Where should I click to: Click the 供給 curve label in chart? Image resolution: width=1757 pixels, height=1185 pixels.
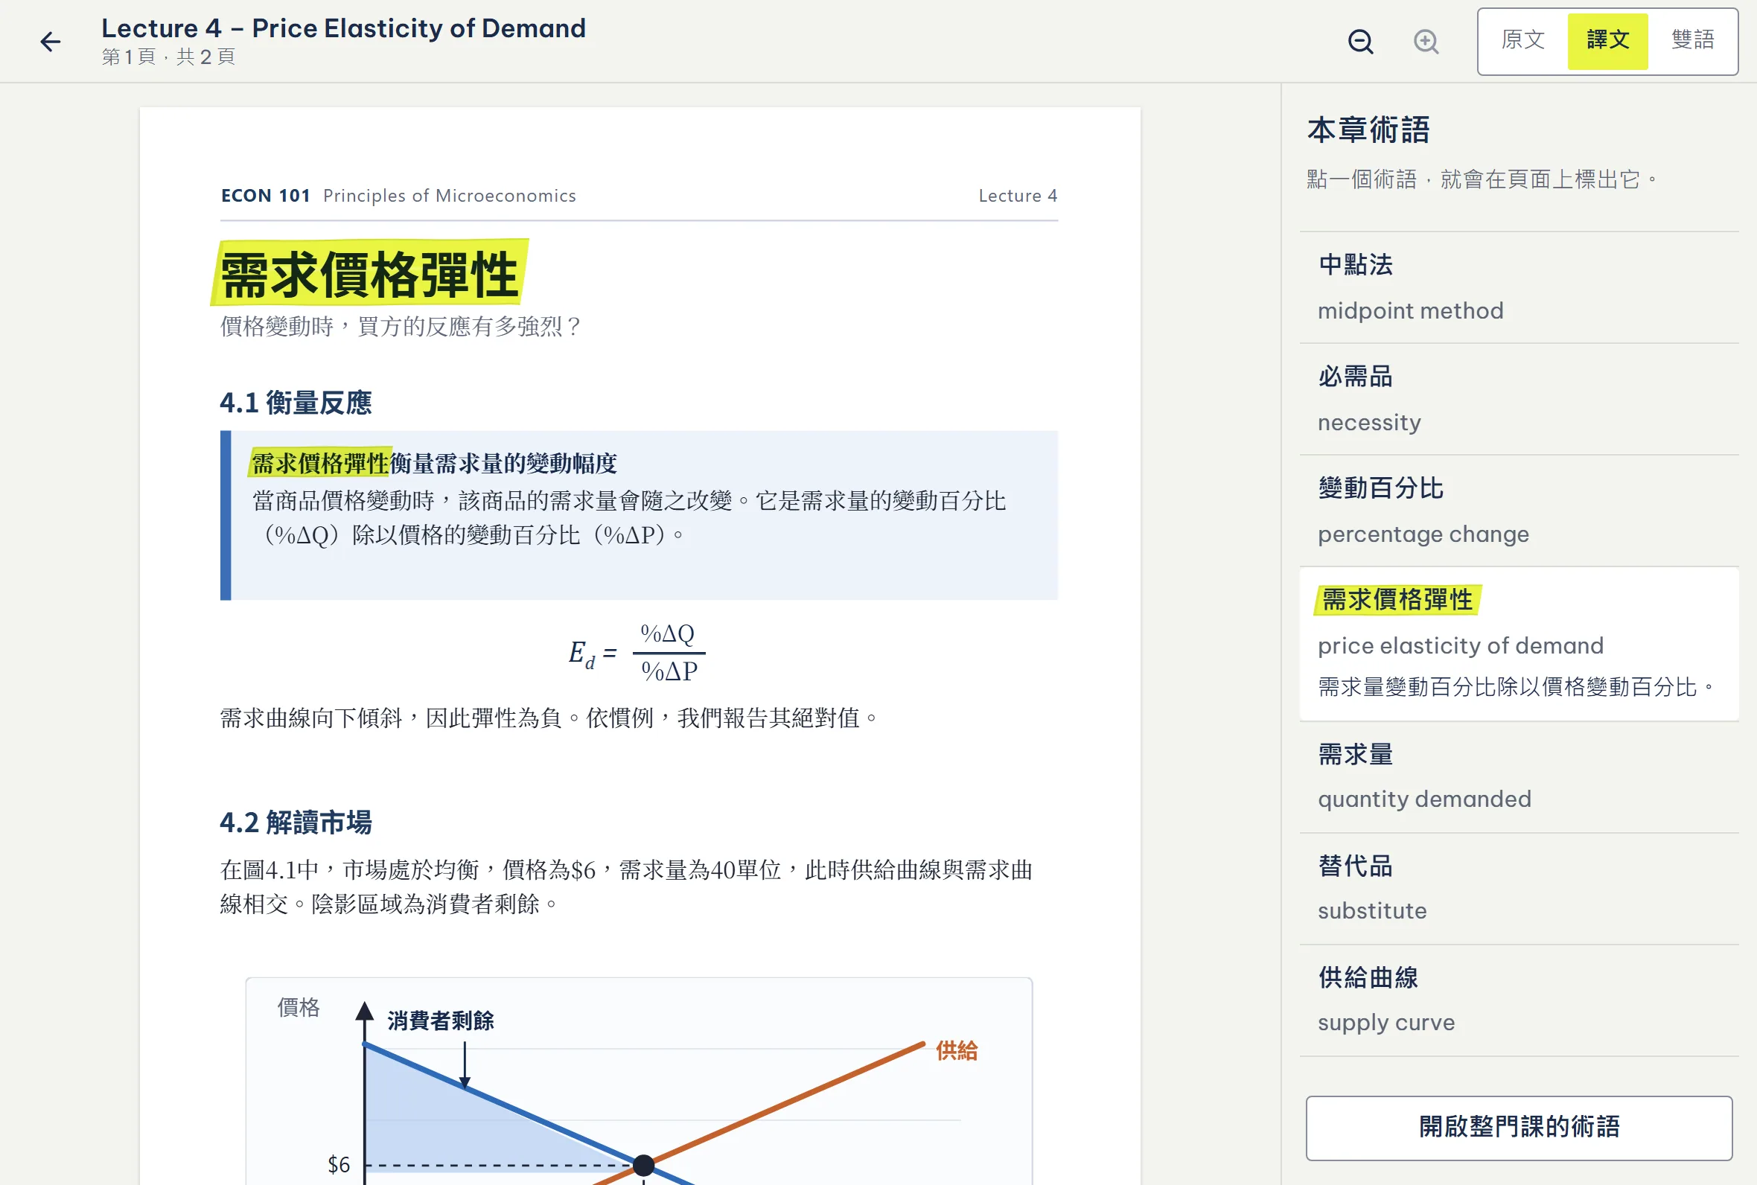(x=957, y=1050)
